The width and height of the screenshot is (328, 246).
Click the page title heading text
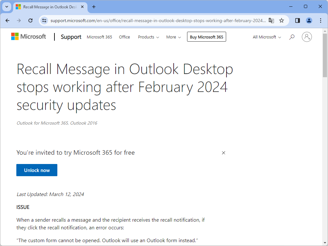pyautogui.click(x=125, y=87)
